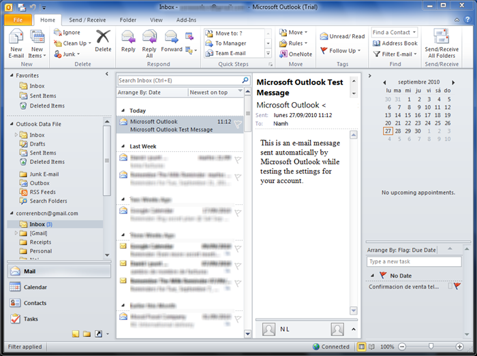
Task: Switch to the Add-Ins tab
Action: 186,20
